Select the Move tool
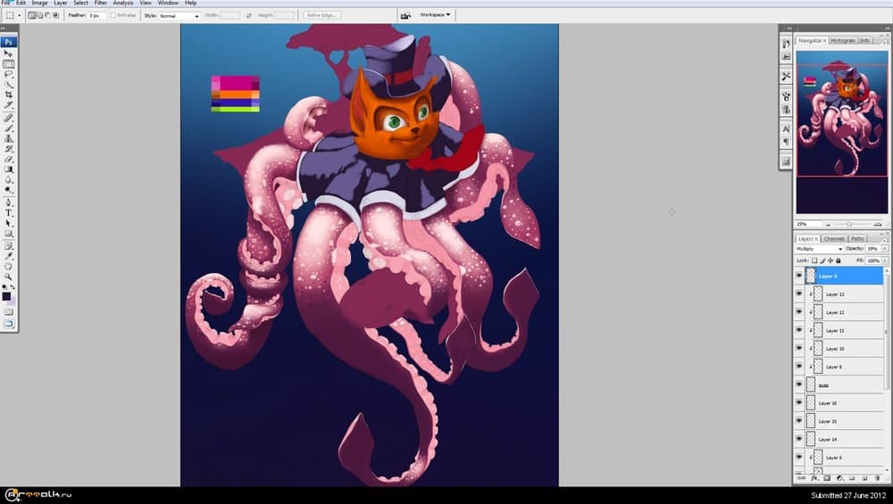This screenshot has width=893, height=504. point(9,54)
